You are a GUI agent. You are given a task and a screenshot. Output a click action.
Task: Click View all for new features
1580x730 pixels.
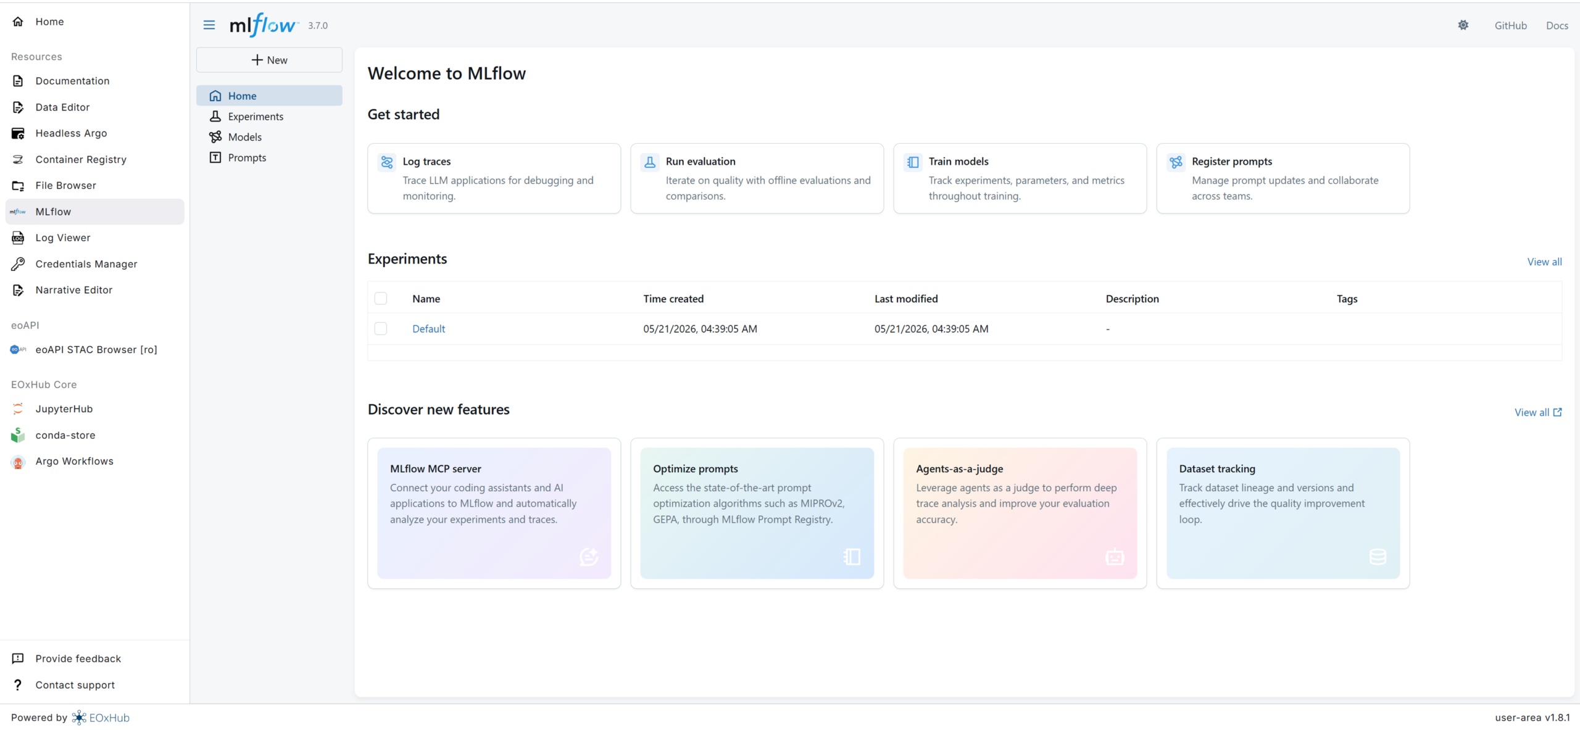(1538, 412)
